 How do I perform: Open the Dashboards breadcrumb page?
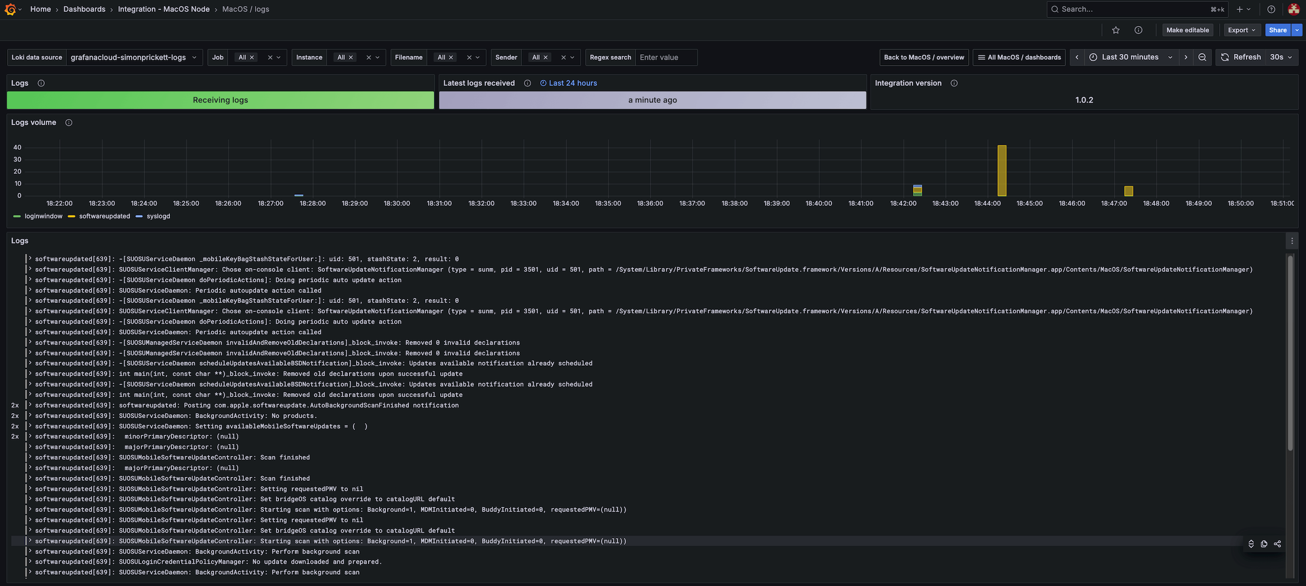(x=84, y=9)
